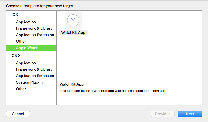Screen dimensions: 208x122
Task: Click the template description sentence
Action: pos(112,91)
